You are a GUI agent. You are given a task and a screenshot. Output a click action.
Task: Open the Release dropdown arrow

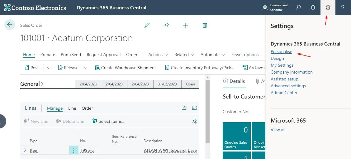86,68
